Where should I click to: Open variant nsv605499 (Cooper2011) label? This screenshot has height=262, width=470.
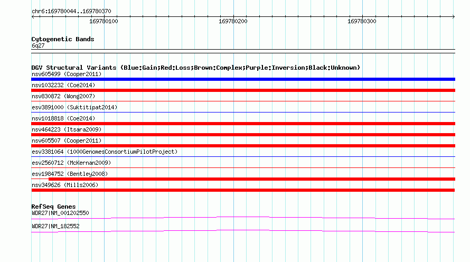click(x=67, y=74)
